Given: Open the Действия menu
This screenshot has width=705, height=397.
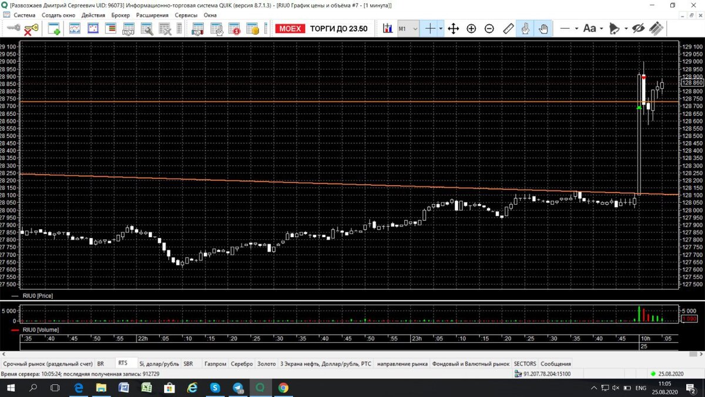Looking at the screenshot, I should (x=94, y=15).
